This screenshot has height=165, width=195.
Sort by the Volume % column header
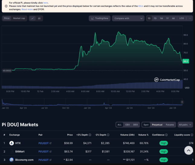tap(143, 135)
